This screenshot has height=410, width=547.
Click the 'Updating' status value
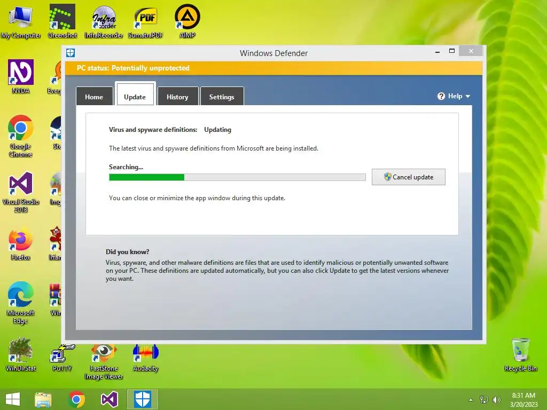[218, 130]
